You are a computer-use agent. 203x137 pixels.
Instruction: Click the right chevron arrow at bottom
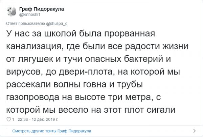coord(194,131)
